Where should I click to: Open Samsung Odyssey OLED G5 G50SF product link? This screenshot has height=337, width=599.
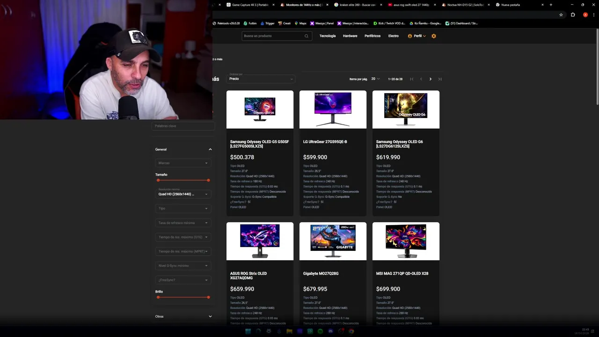tap(260, 144)
